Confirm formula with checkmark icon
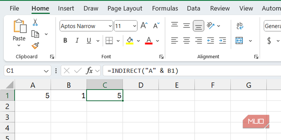281x140 pixels. (x=78, y=71)
